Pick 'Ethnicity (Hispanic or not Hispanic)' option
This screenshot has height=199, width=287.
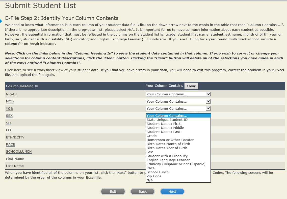(x=176, y=164)
